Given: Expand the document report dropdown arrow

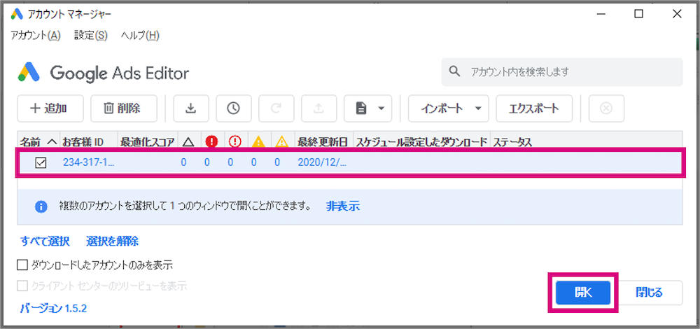Looking at the screenshot, I should point(381,108).
